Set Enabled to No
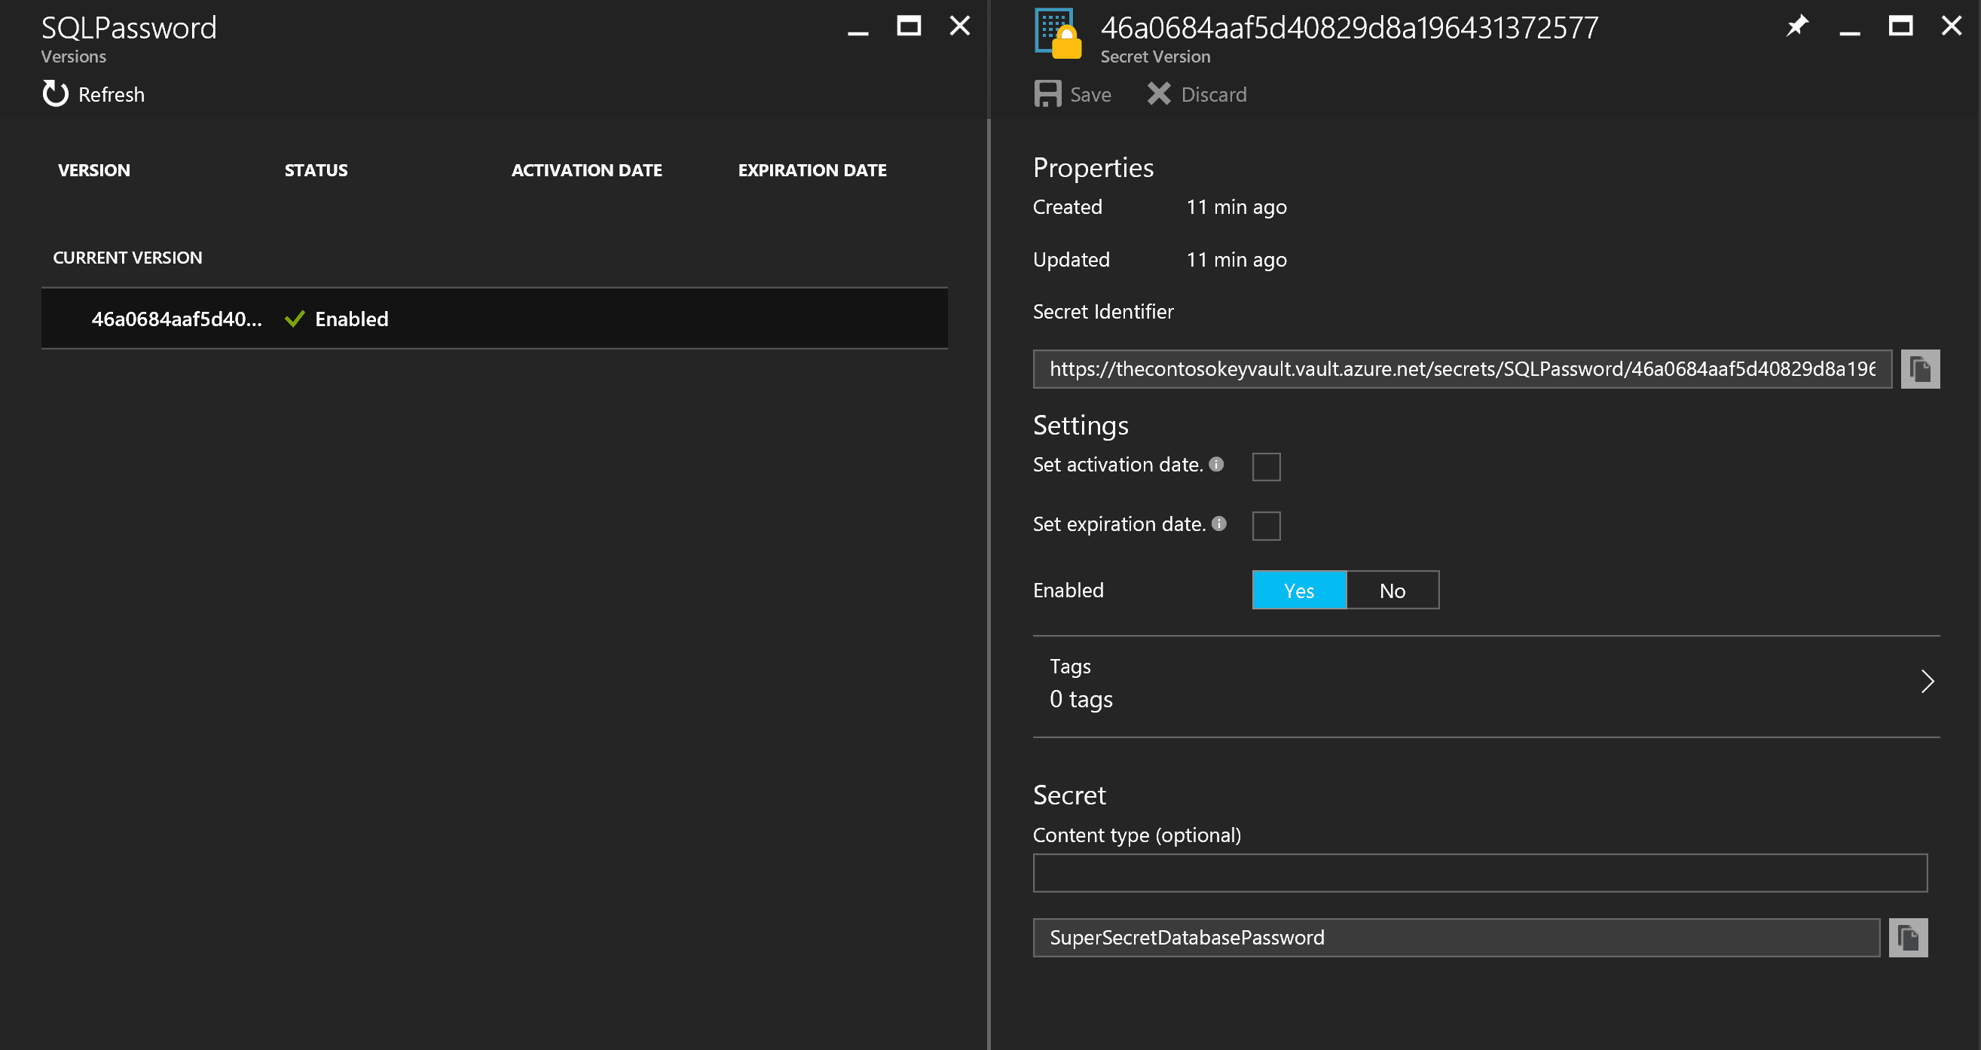Screen dimensions: 1981x1050 1392,591
